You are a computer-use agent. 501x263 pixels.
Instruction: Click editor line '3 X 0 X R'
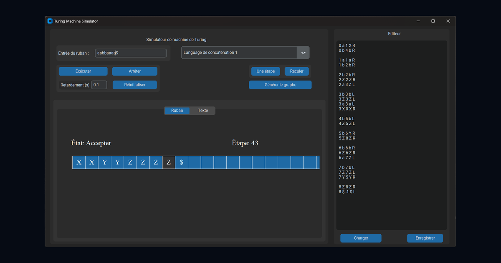tap(347, 109)
